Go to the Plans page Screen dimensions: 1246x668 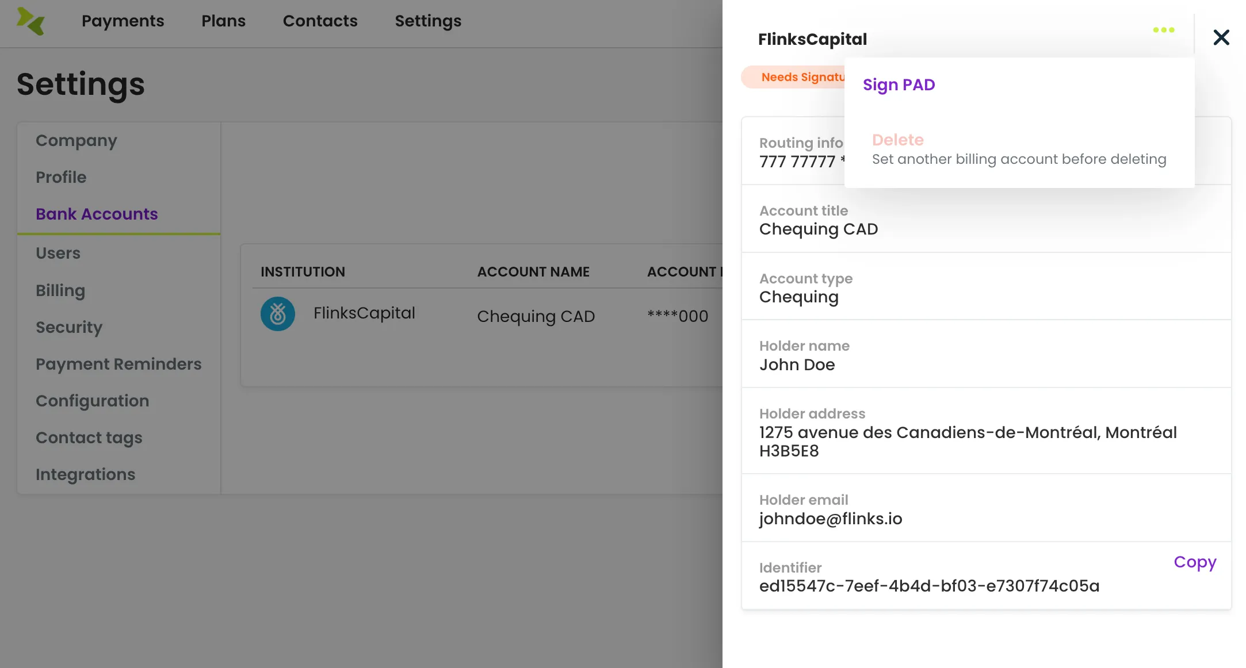point(223,21)
